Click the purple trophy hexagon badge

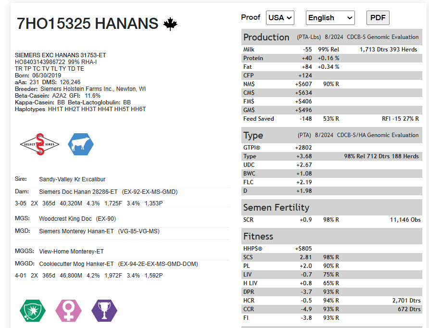(104, 311)
